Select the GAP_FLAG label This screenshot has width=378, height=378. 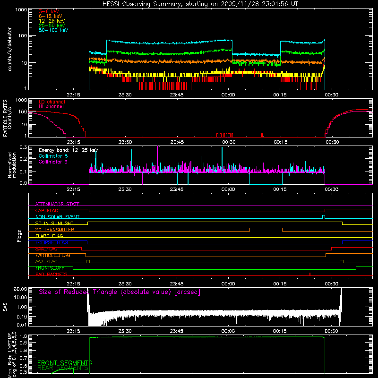click(x=46, y=210)
